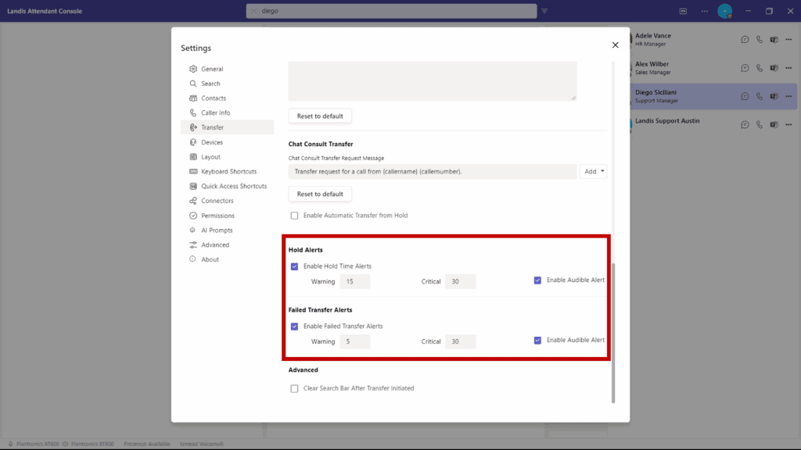Viewport: 801px width, 450px height.
Task: Go to the AI Prompts settings section
Action: pyautogui.click(x=194, y=230)
